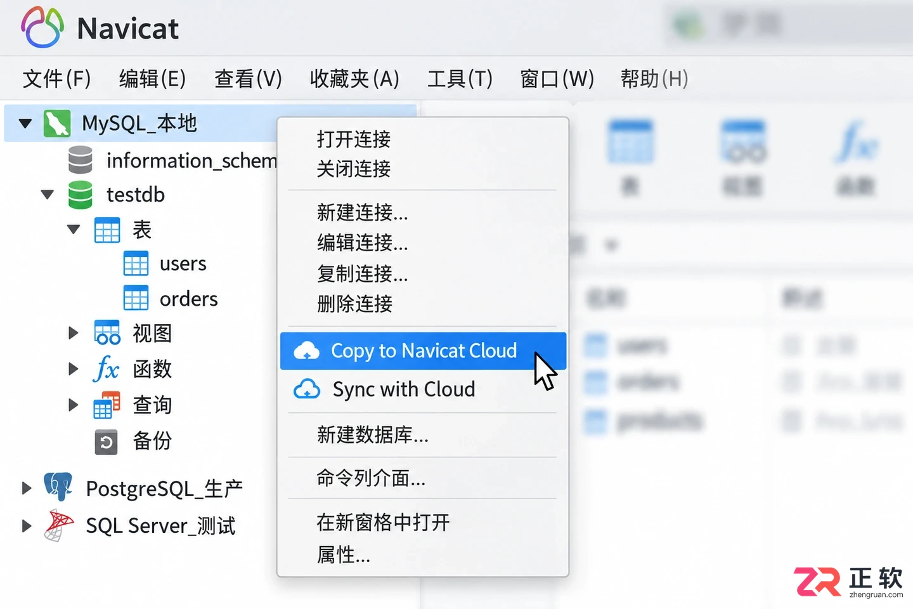
Task: Open the 帮助(H) menu
Action: tap(654, 79)
